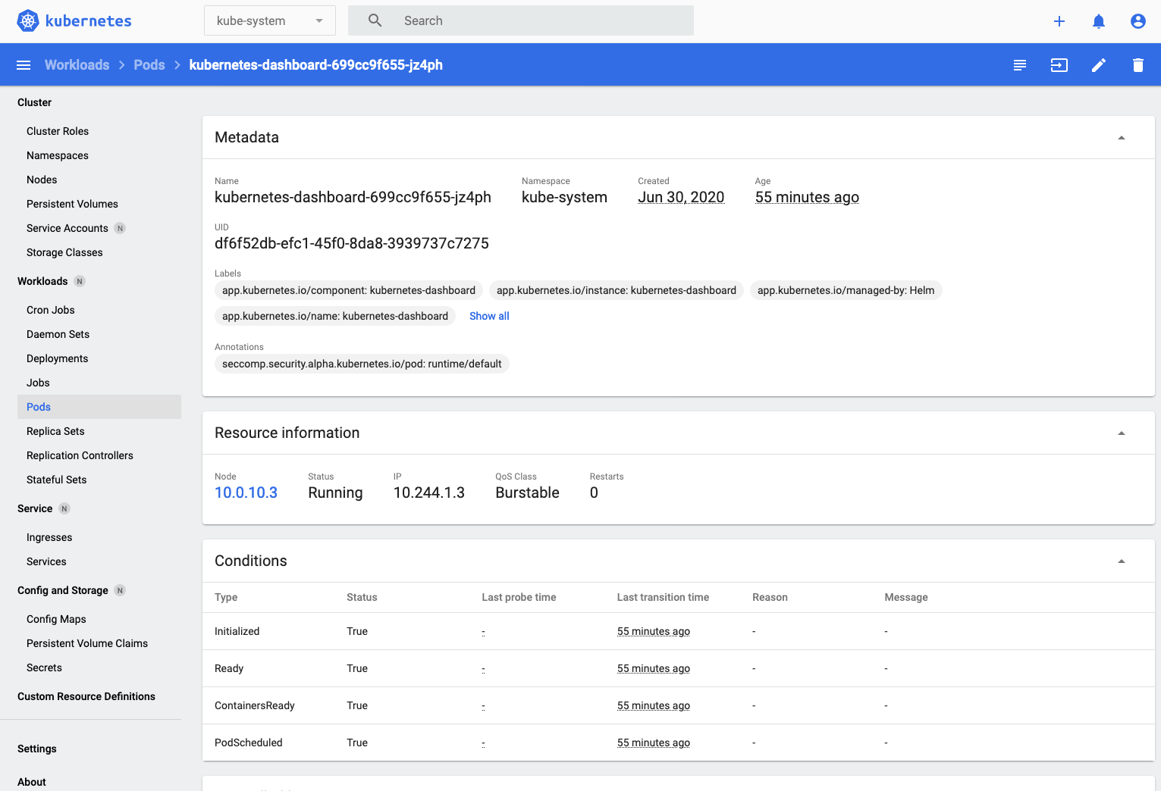Open Persistent Volume Claims in sidebar
This screenshot has height=791, width=1161.
point(87,643)
